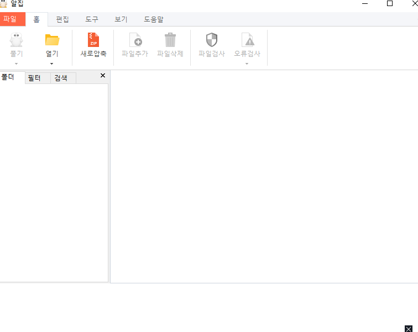Screen dimensions: 418x332
Task: Close the folder side panel
Action: (x=103, y=76)
